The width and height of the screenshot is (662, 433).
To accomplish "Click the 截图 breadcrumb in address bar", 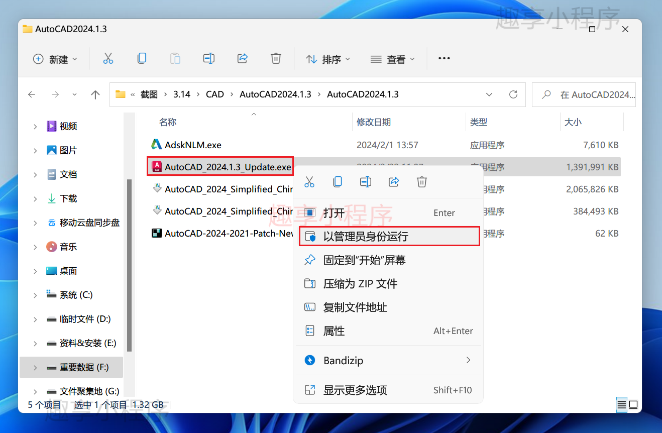I will click(149, 94).
